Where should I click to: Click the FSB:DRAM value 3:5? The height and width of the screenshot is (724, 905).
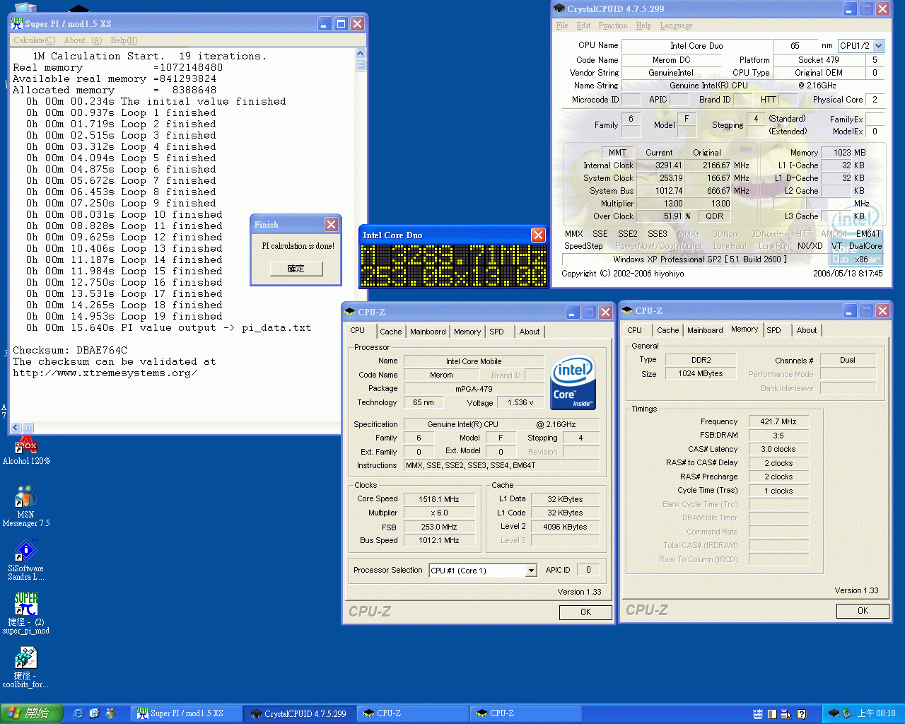(x=778, y=436)
